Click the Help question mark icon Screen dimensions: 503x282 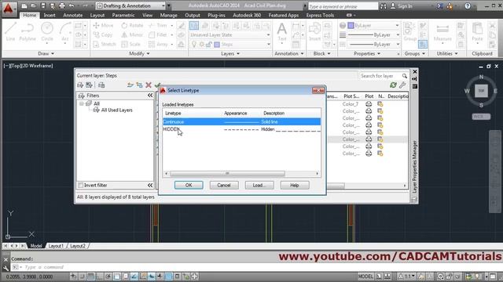pos(468,5)
